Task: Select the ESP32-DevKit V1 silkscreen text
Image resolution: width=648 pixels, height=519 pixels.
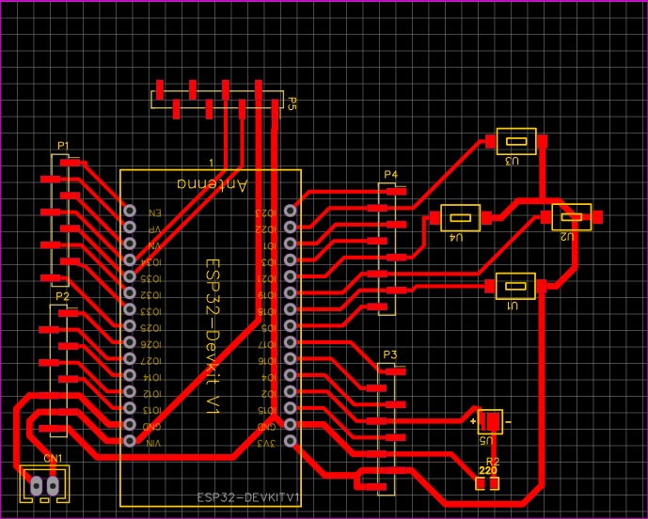Action: (x=213, y=337)
